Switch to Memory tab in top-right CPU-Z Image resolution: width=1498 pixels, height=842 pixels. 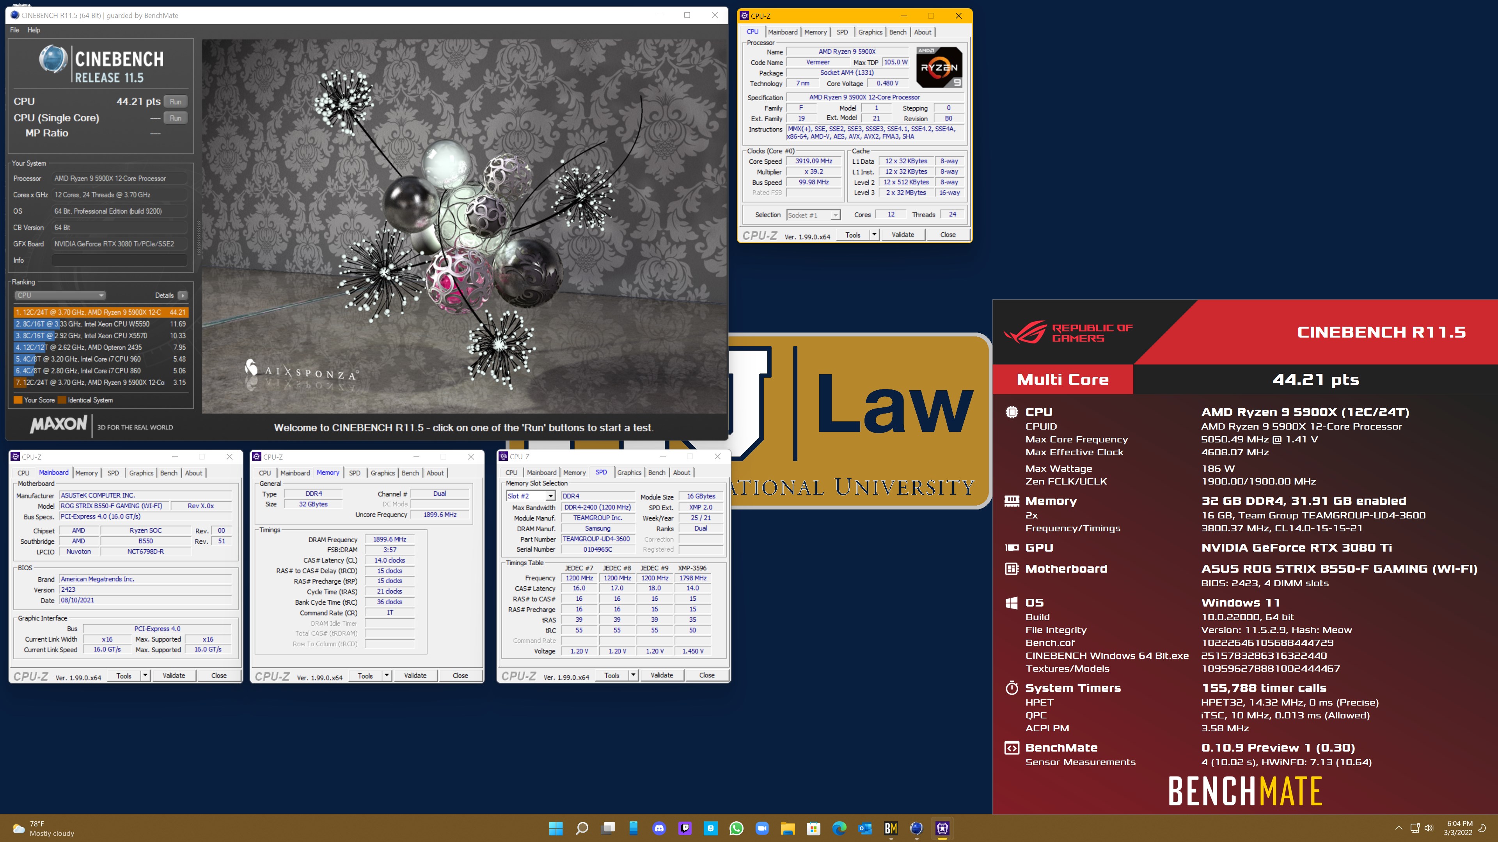[x=815, y=32]
